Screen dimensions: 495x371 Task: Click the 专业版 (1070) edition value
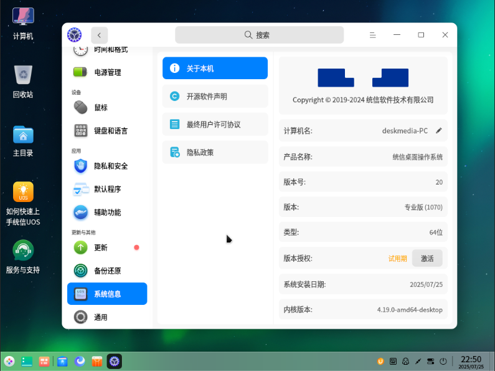[x=423, y=207]
